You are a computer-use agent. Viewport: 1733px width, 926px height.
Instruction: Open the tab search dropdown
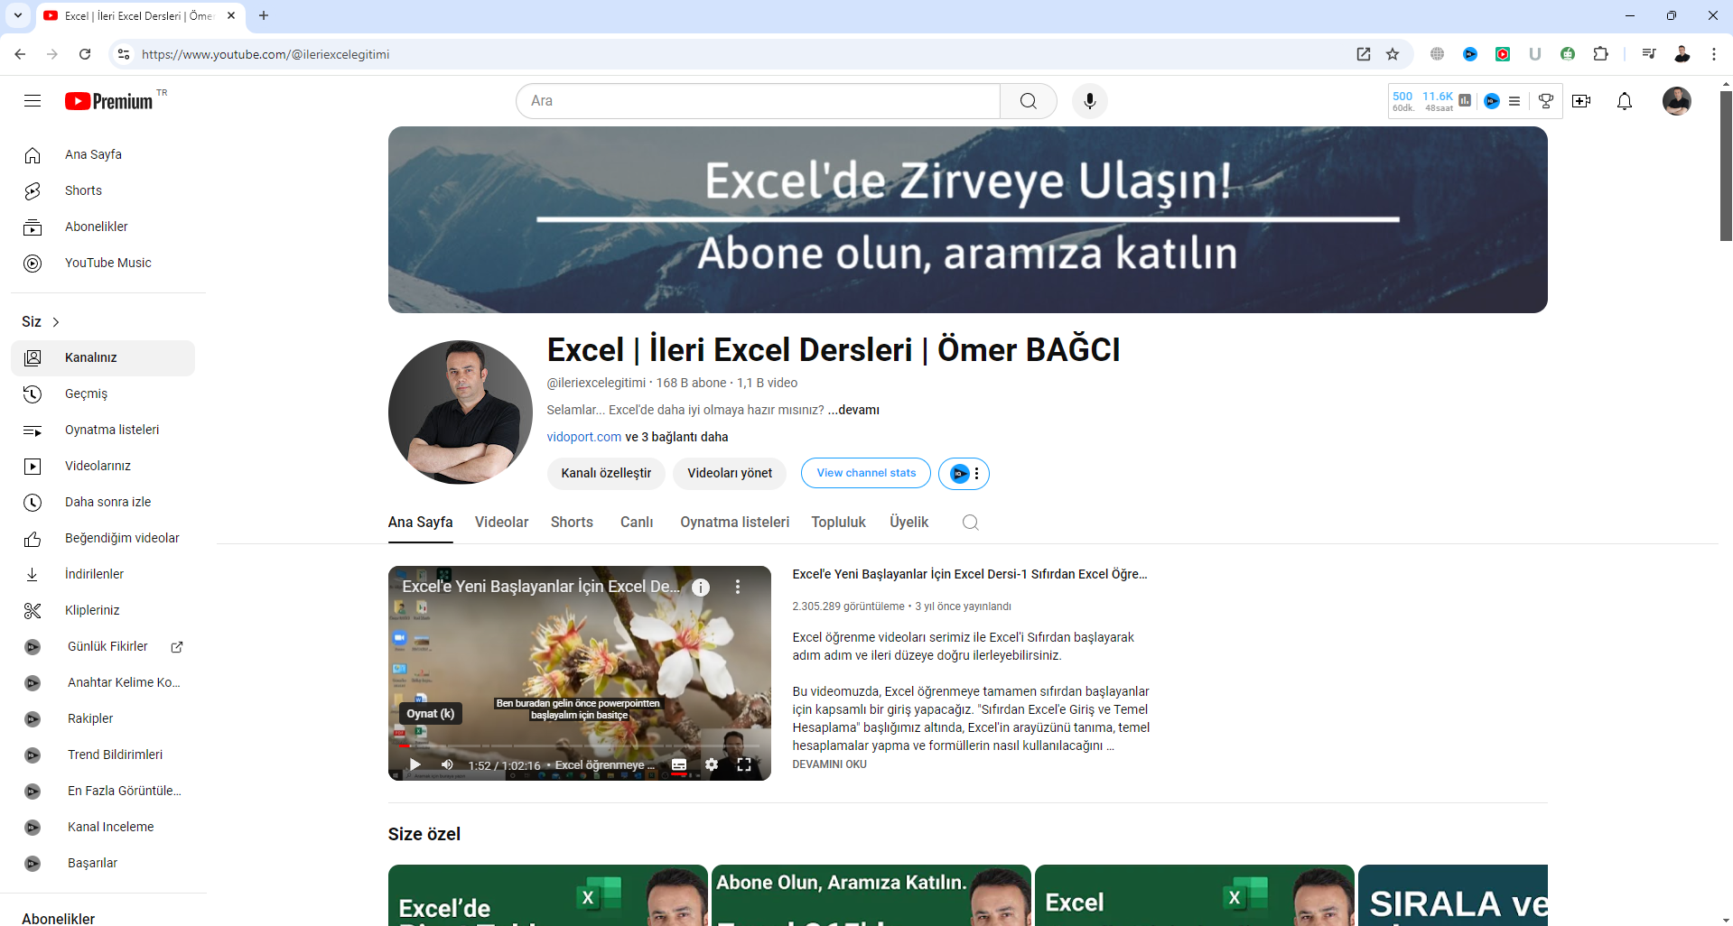(x=18, y=15)
